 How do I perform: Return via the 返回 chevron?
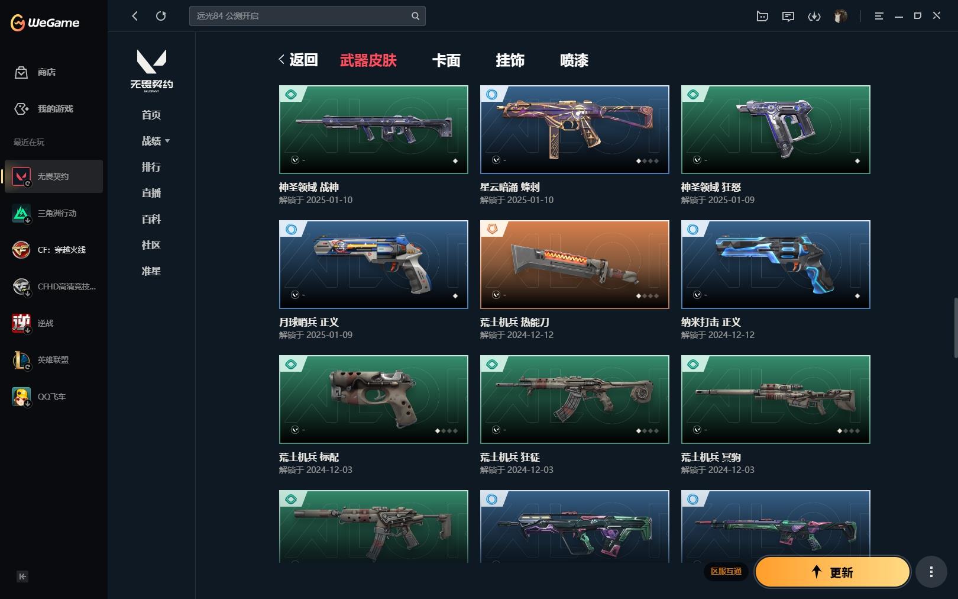click(x=298, y=60)
